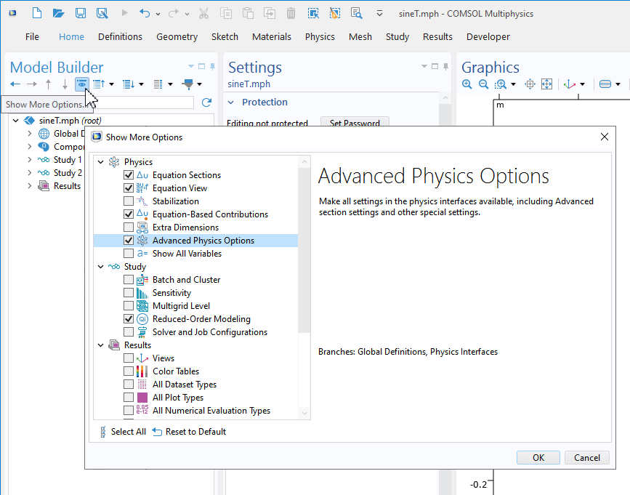The height and width of the screenshot is (495, 630).
Task: Click the Reset to Default arrow icon
Action: [157, 432]
